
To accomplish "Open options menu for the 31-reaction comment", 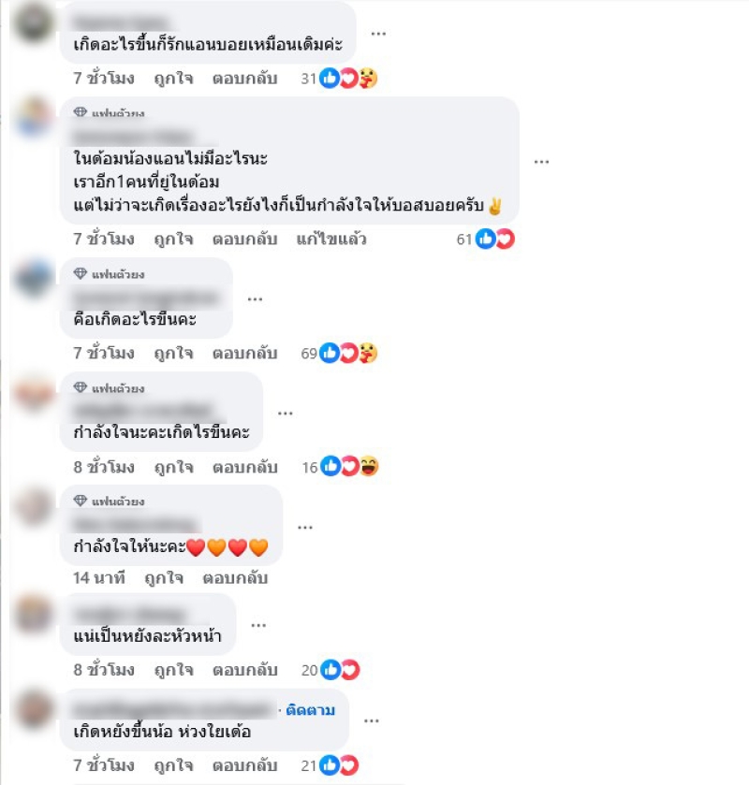I will point(378,34).
